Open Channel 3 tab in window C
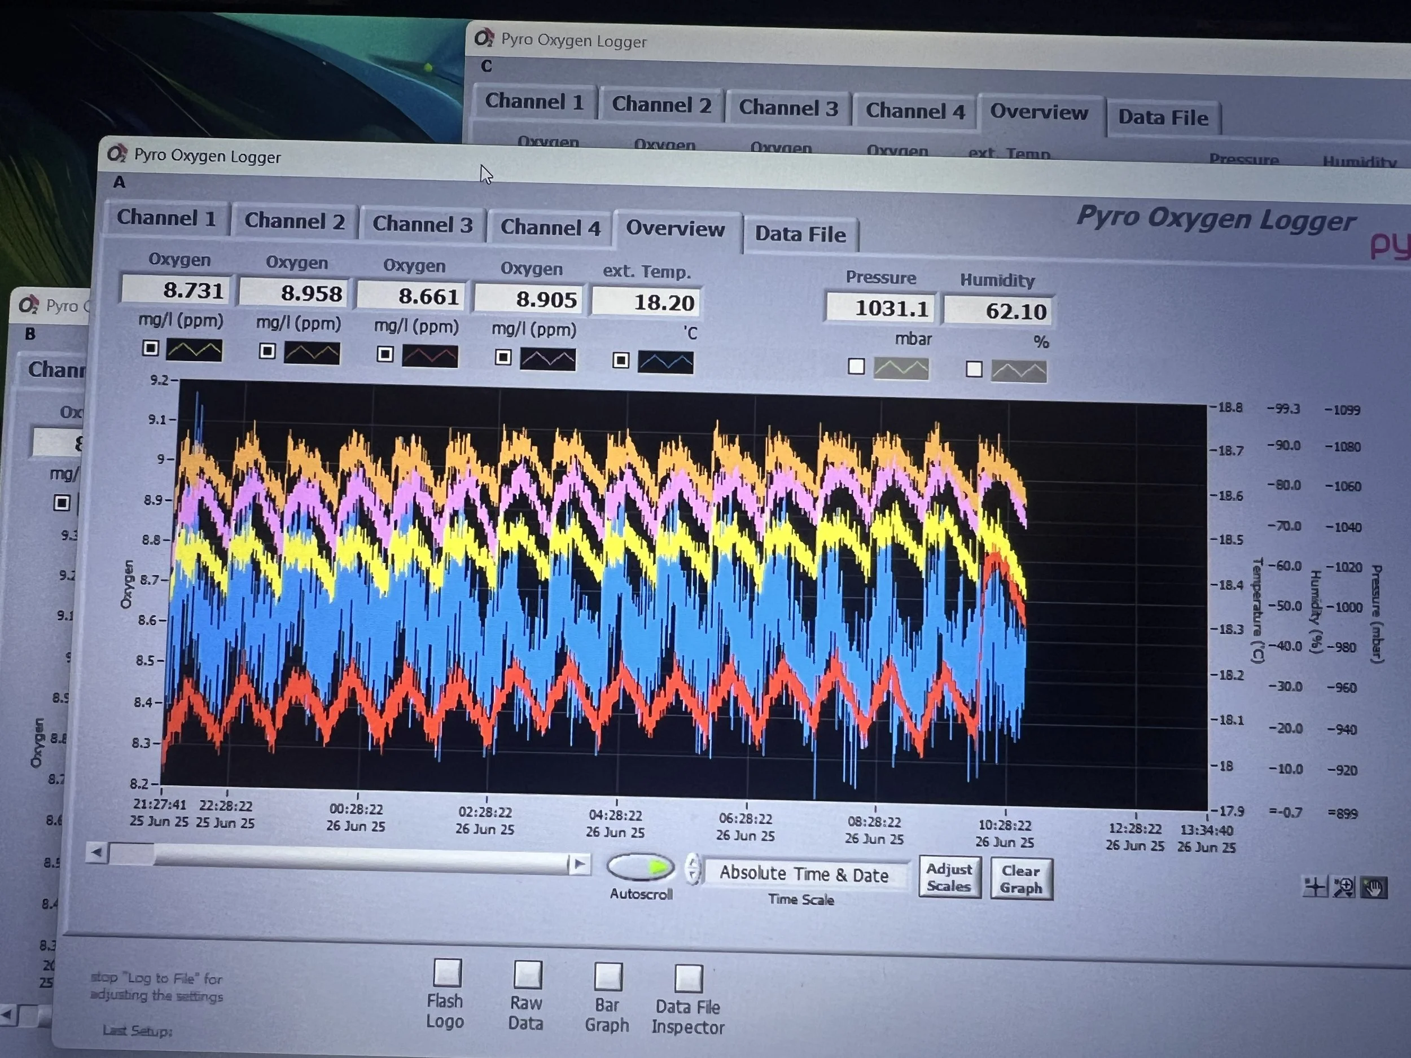1411x1058 pixels. pos(788,108)
